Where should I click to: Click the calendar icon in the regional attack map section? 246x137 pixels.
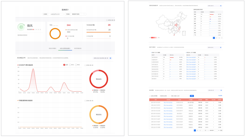pos(221,6)
